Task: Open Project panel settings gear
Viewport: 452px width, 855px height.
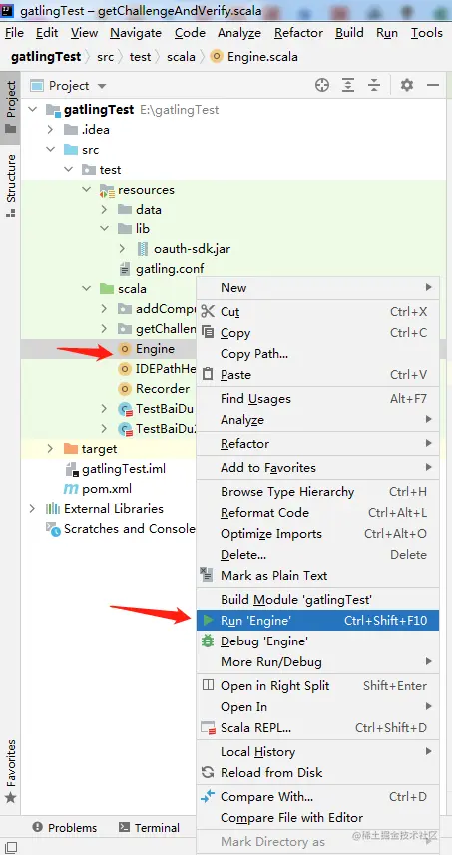Action: pyautogui.click(x=407, y=85)
